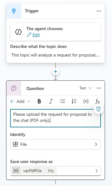Click the topic description text field

pos(56,55)
